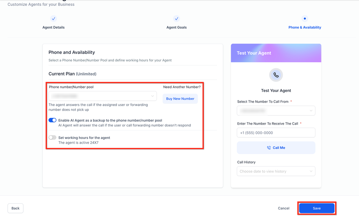Go to the Agent Details step
Viewport: 359px width, 218px height.
pyautogui.click(x=53, y=28)
